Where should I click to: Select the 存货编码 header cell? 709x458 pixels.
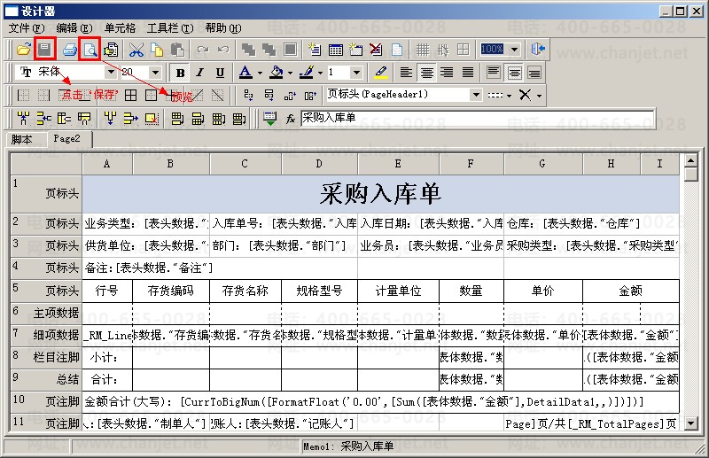click(x=171, y=291)
